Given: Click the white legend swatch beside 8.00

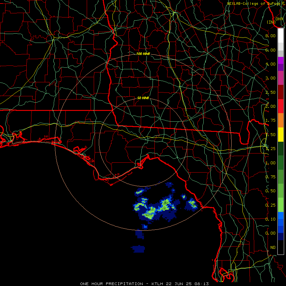Looking at the screenshot, I should [x=281, y=36].
